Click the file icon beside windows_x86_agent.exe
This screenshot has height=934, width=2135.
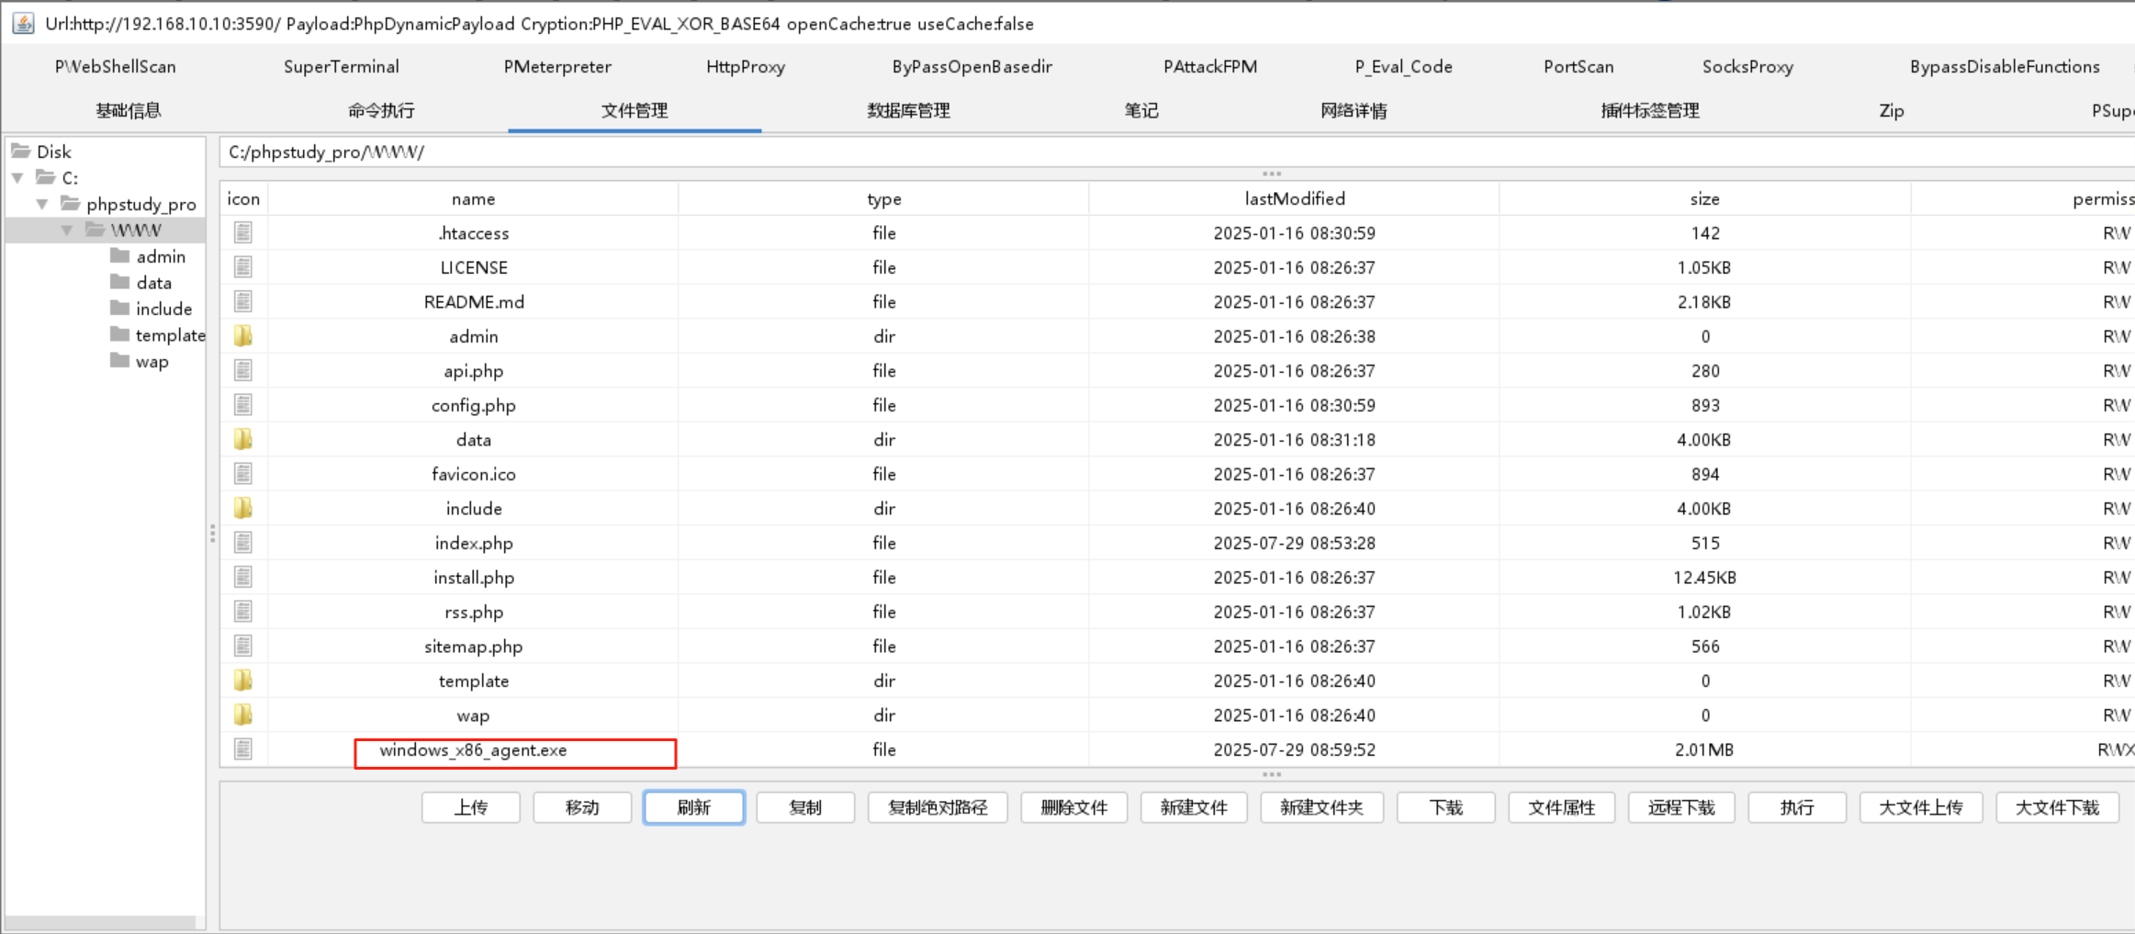tap(242, 749)
